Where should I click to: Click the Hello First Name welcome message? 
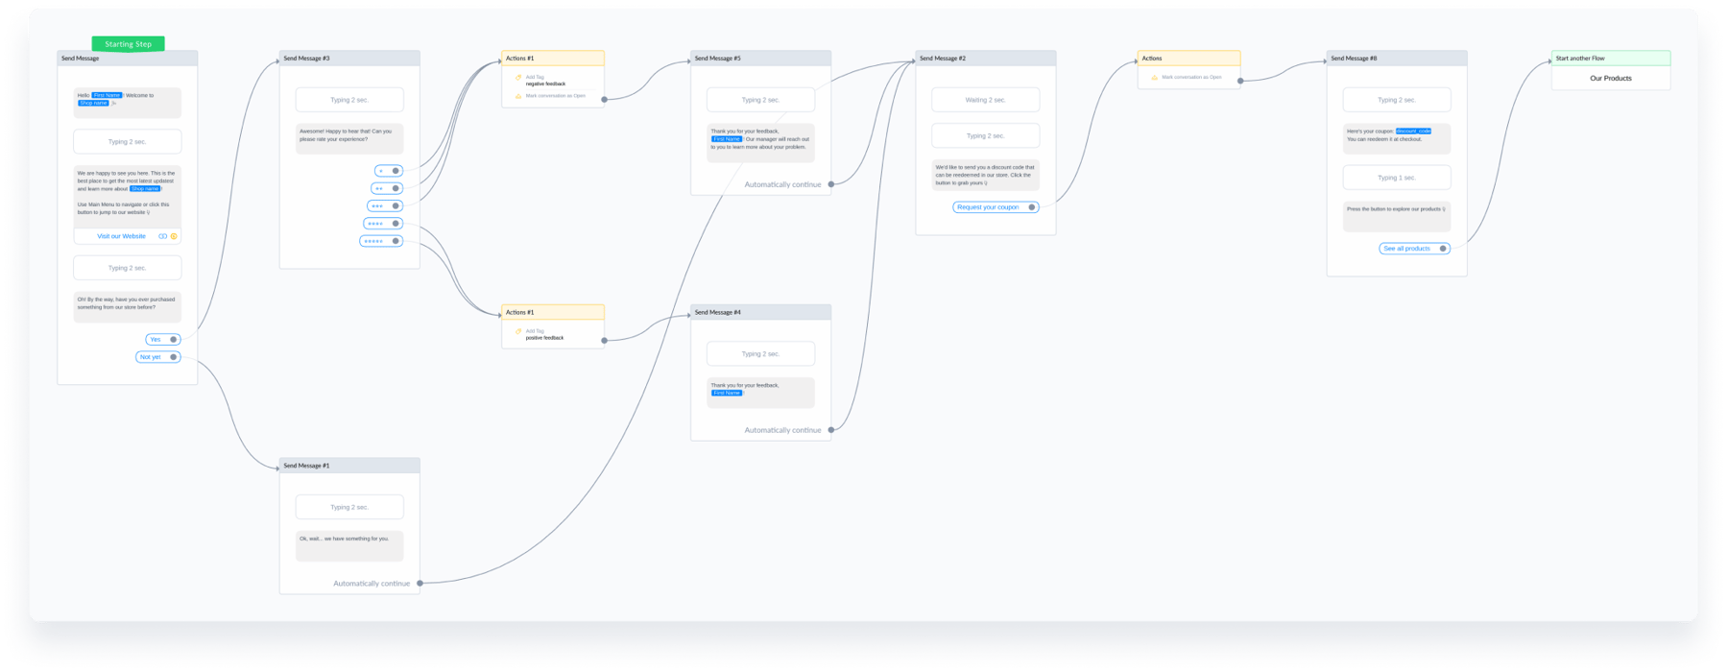[127, 103]
